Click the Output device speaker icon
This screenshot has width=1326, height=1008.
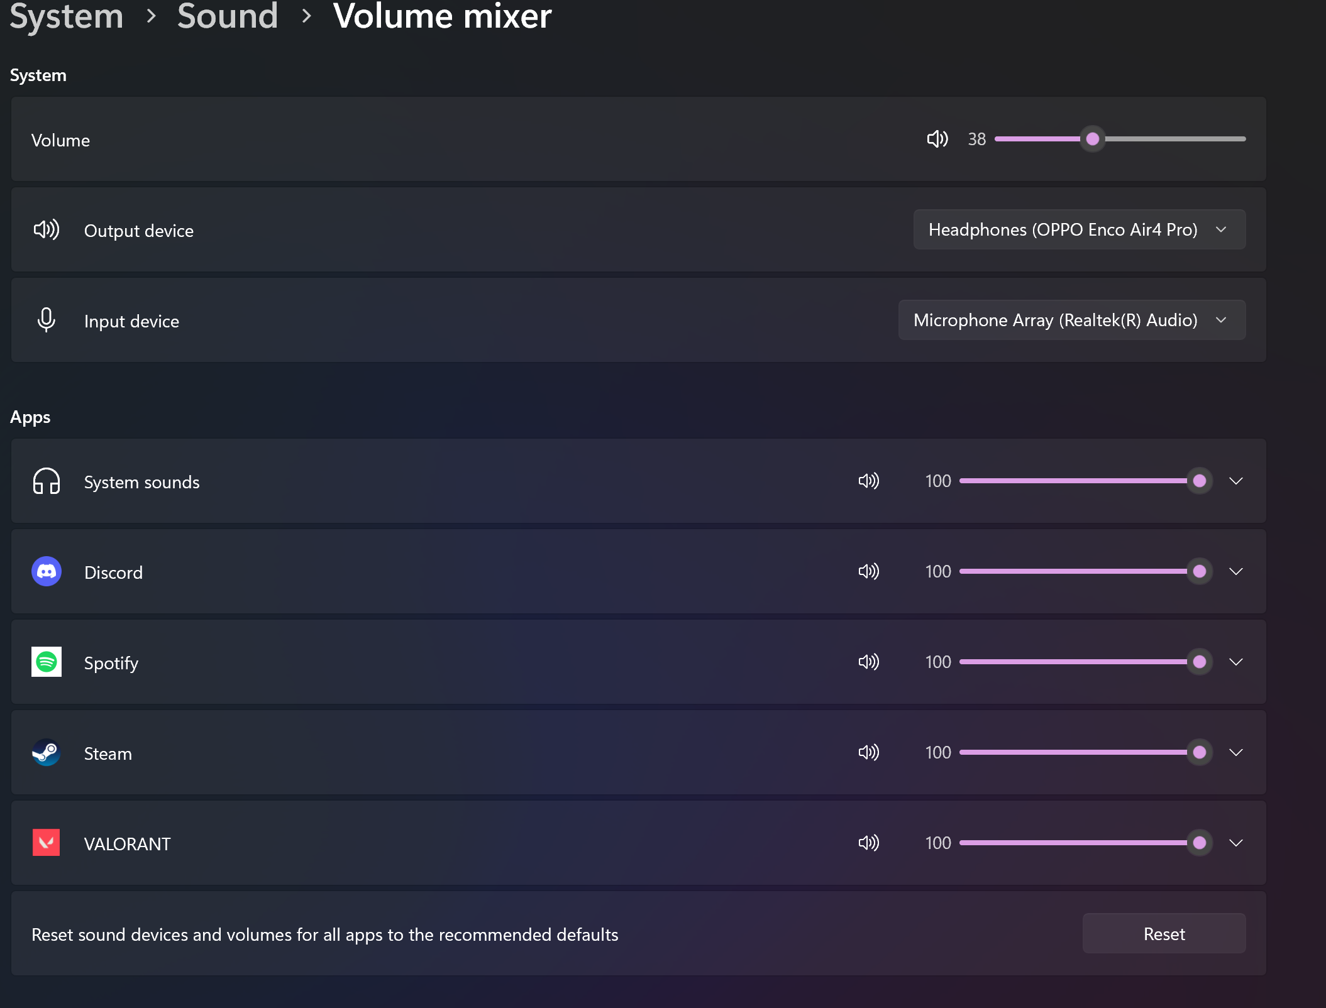(x=47, y=229)
